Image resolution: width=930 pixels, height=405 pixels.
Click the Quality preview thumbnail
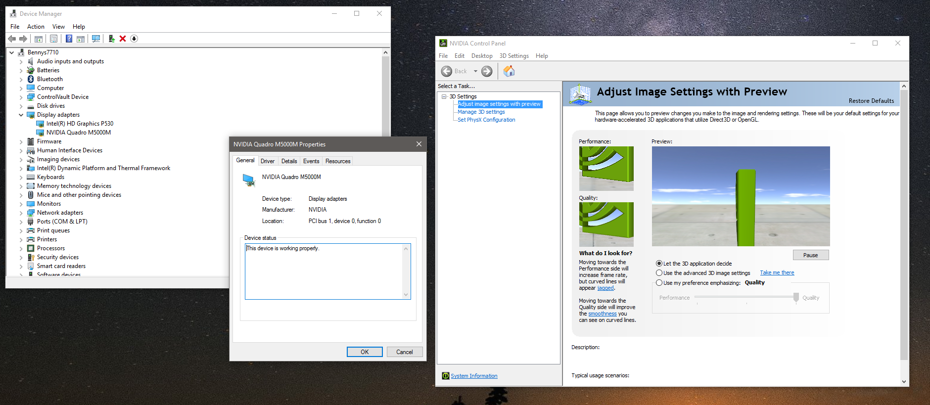(x=606, y=225)
